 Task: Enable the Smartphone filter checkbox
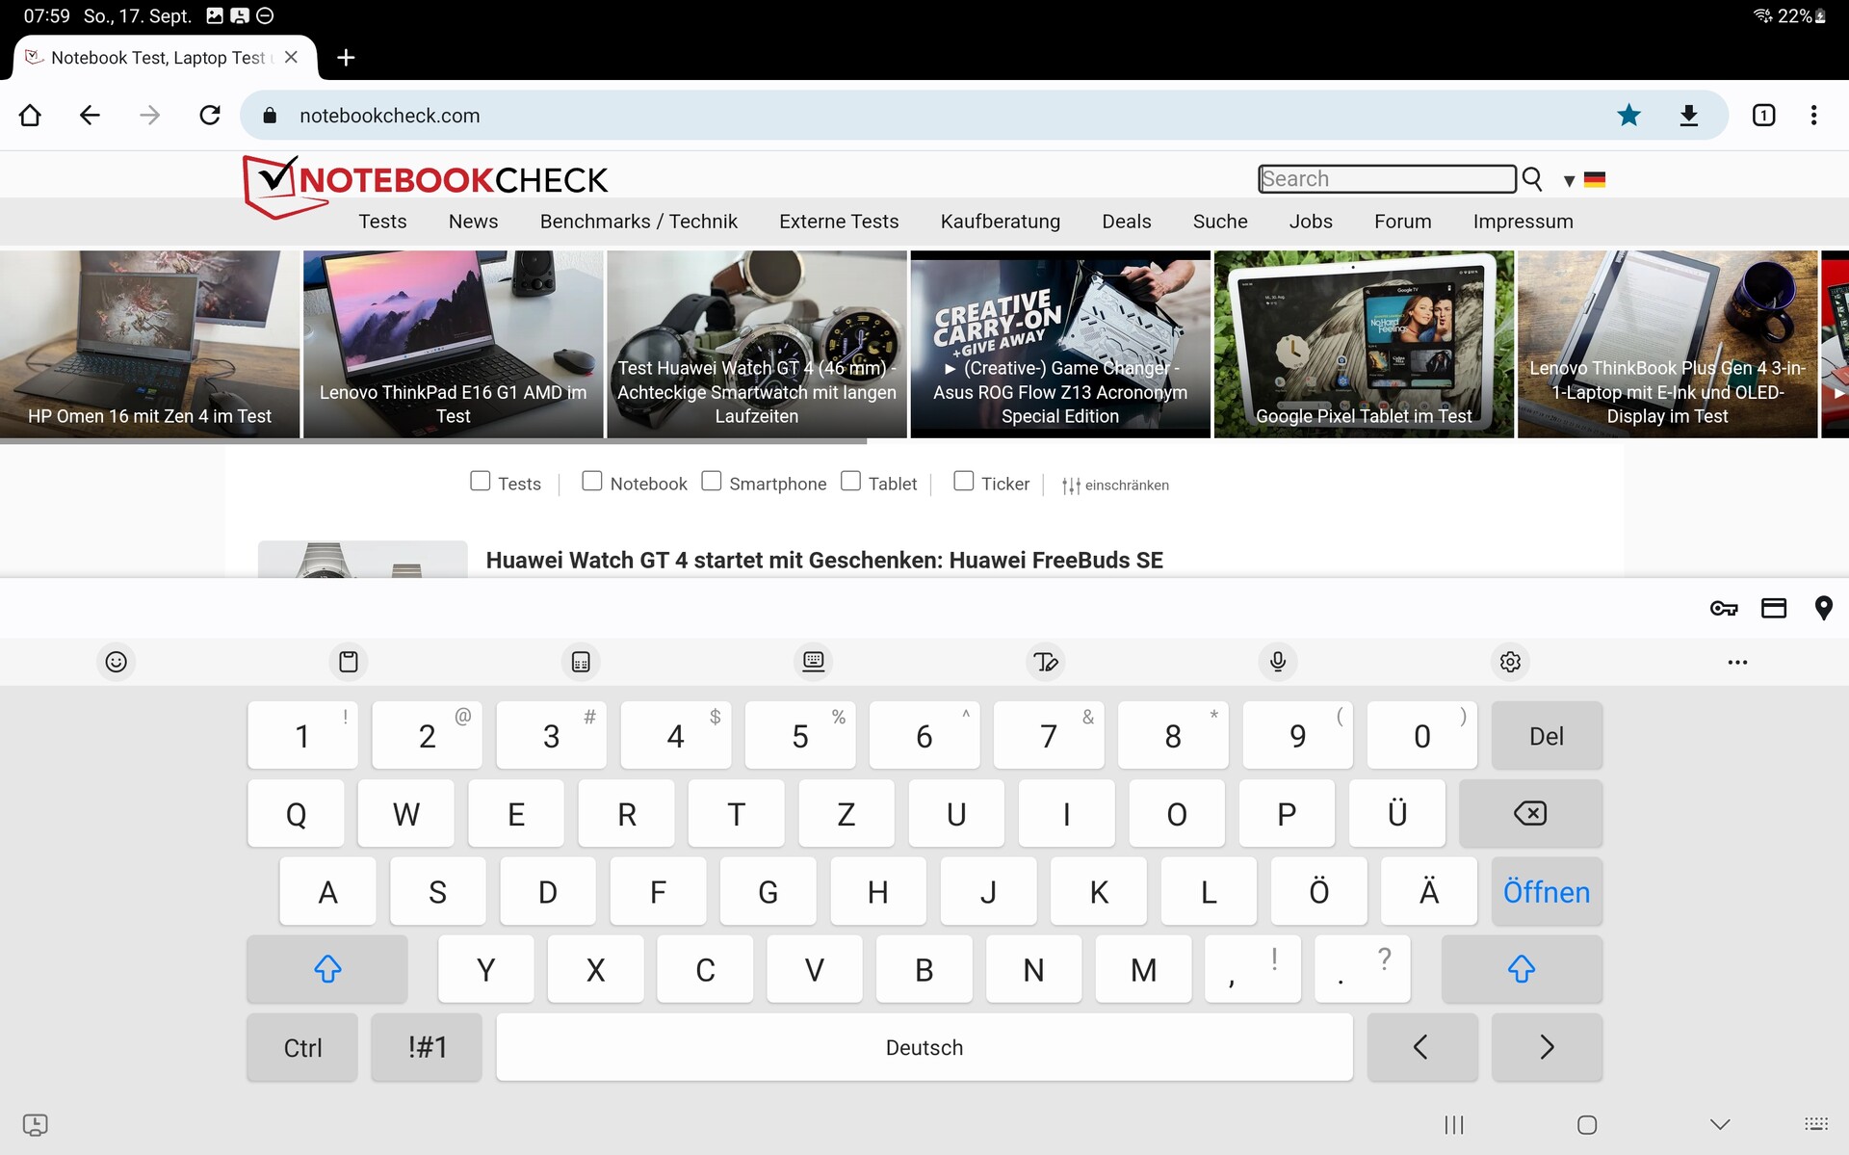(x=712, y=481)
